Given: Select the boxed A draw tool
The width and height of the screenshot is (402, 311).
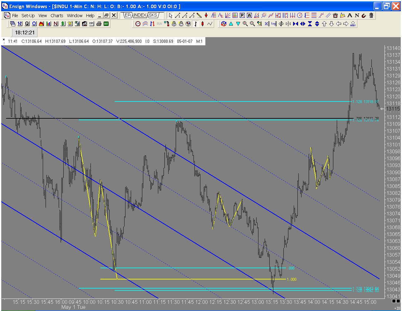Looking at the screenshot, I should [x=249, y=15].
